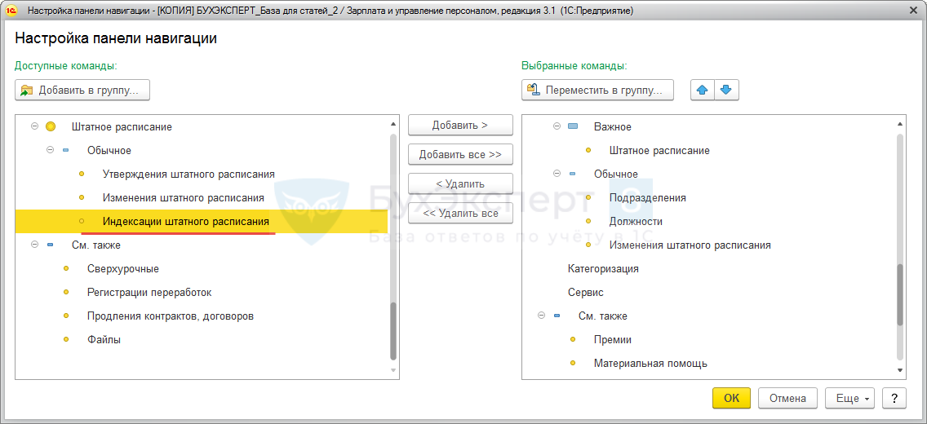
Task: Collapse the Обычное group in available commands
Action: pos(51,150)
